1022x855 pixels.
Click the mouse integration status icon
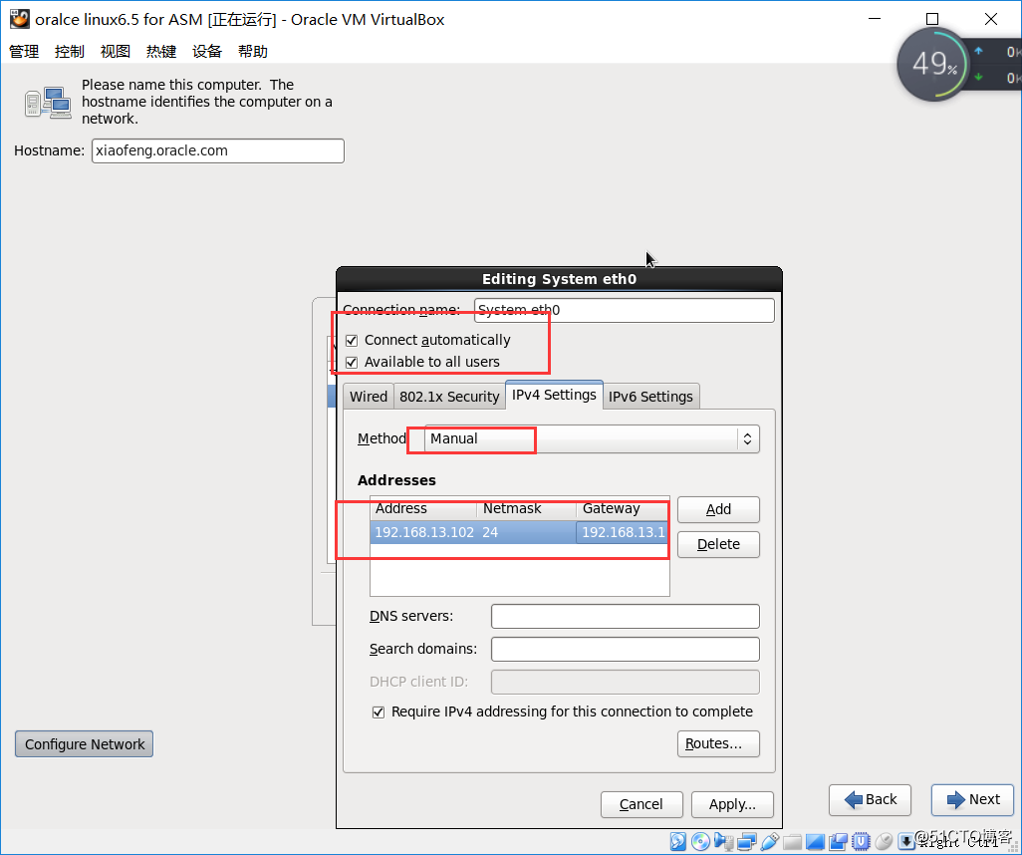tap(884, 841)
